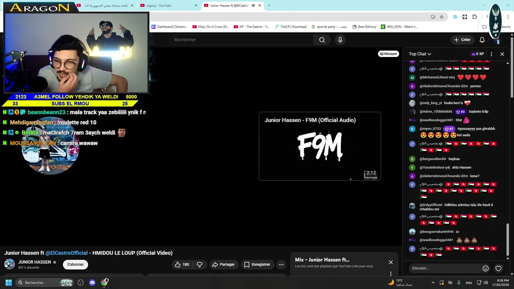This screenshot has width=514, height=289.
Task: Open live chat three-dot options menu
Action: (492, 54)
